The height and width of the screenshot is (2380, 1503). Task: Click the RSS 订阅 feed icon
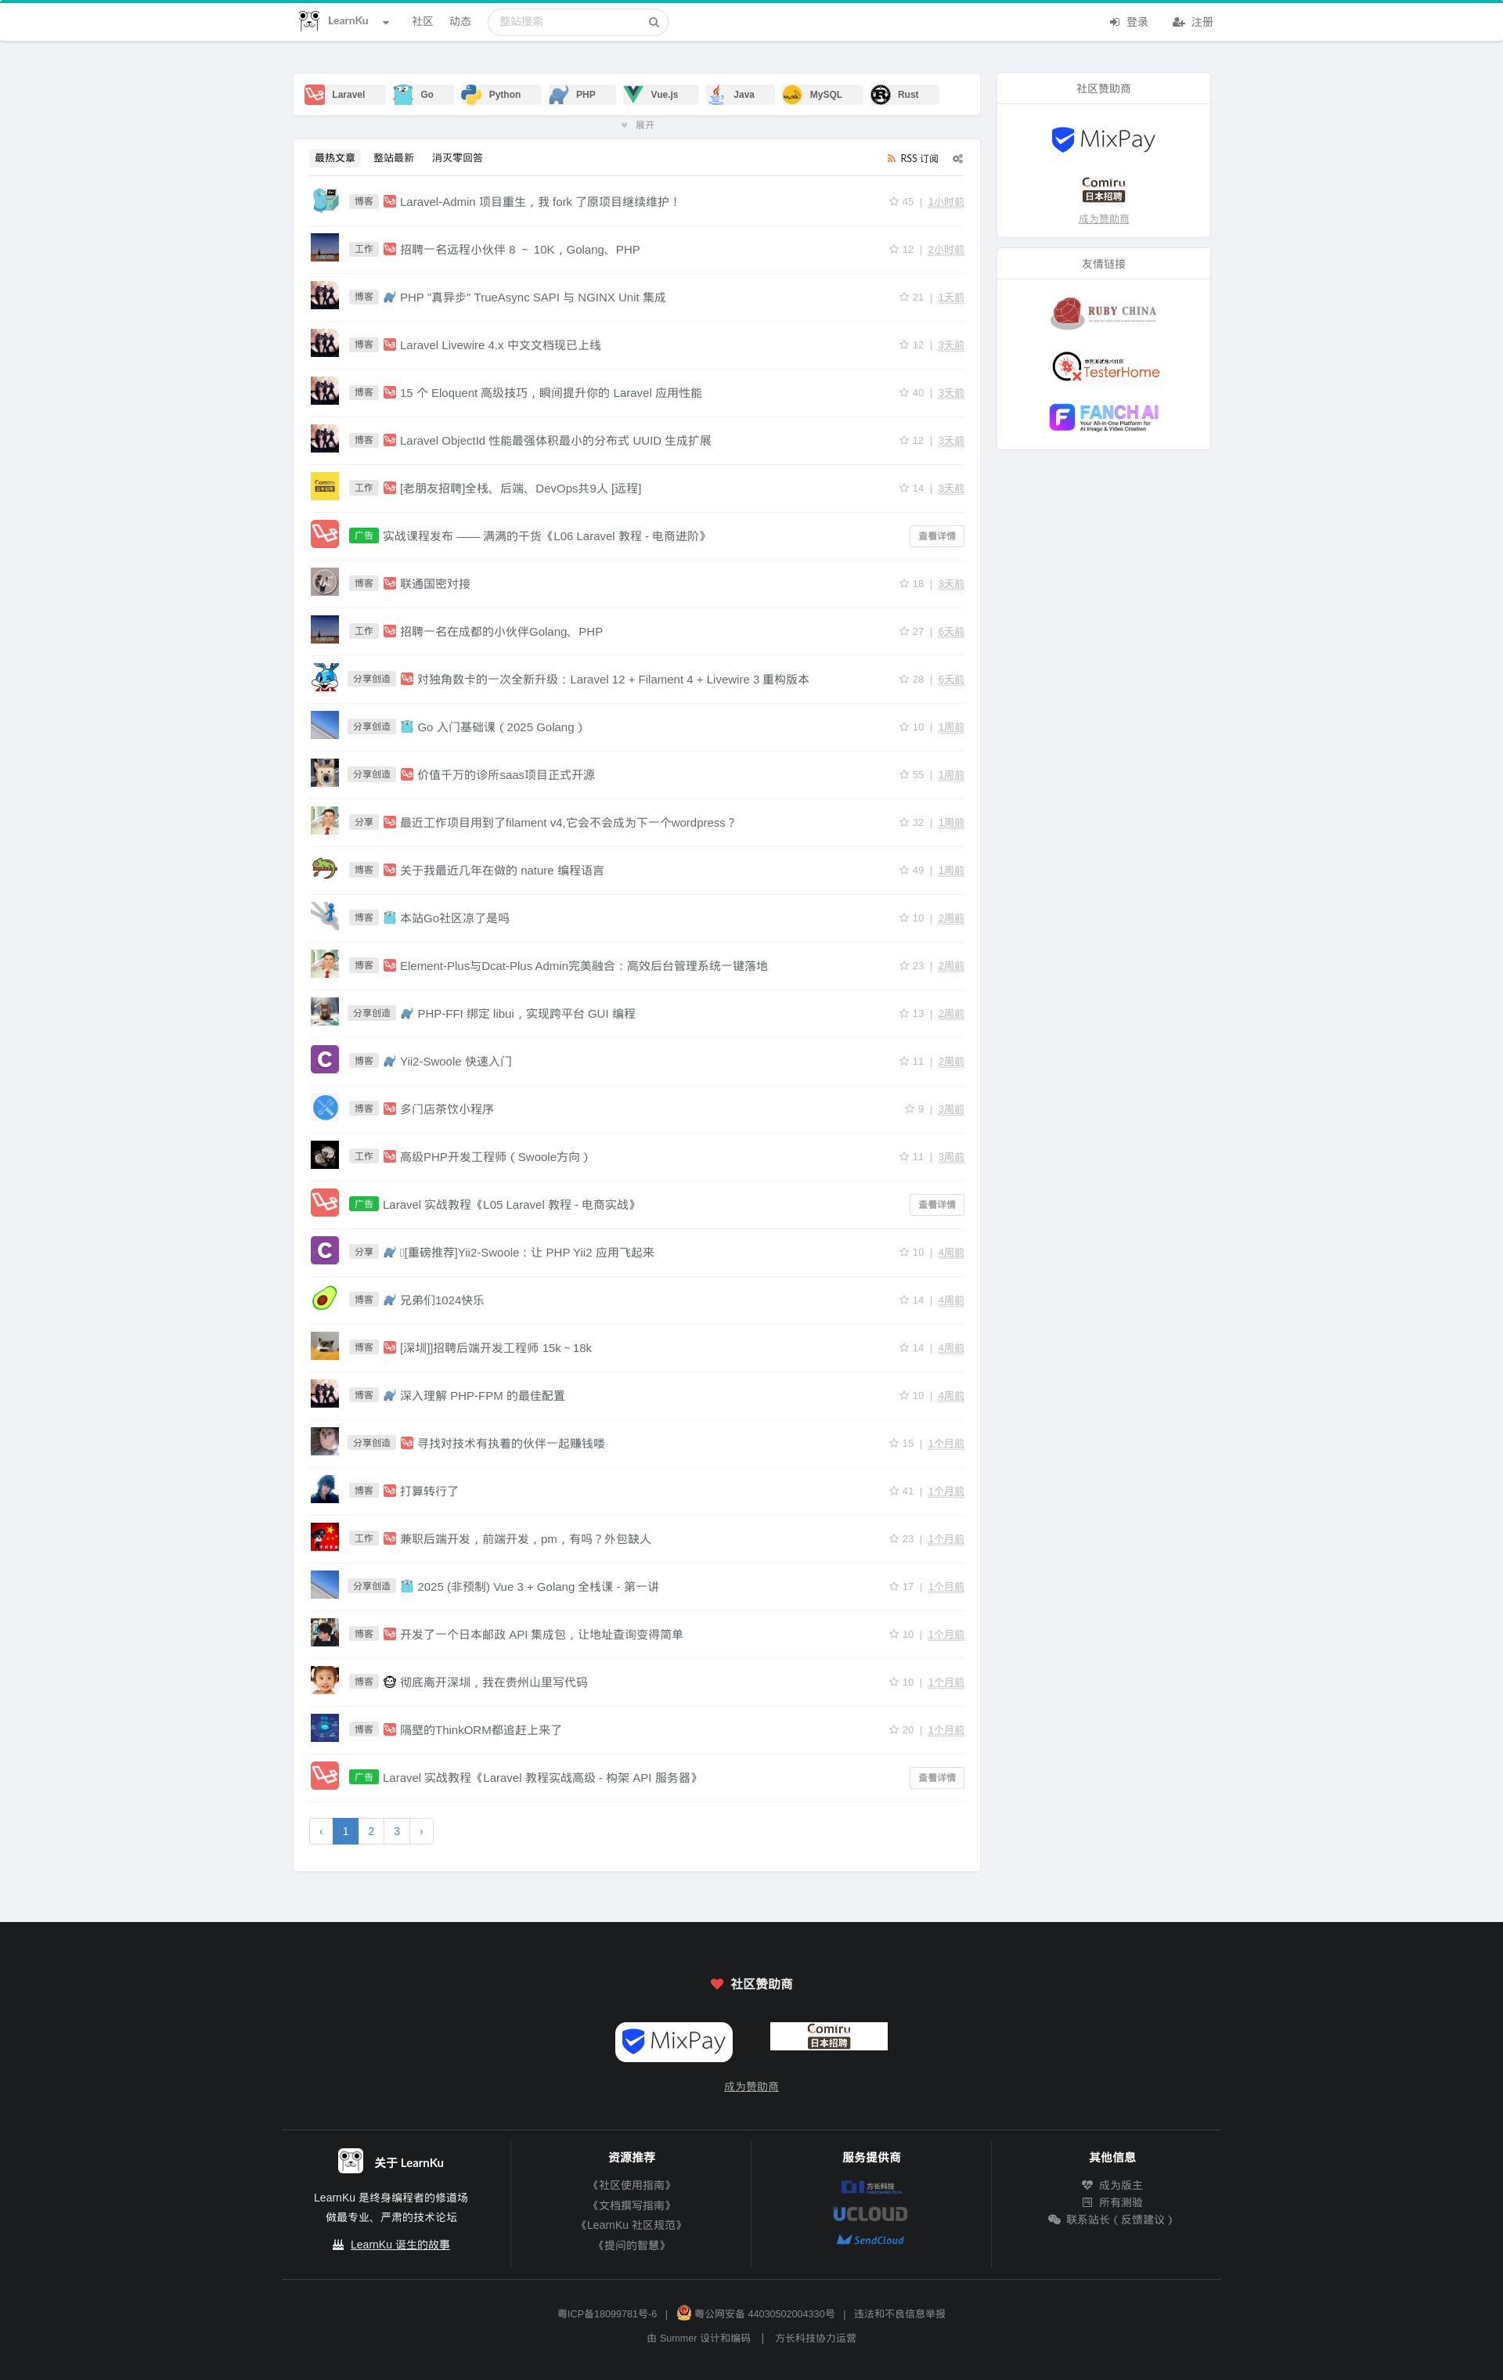[892, 159]
